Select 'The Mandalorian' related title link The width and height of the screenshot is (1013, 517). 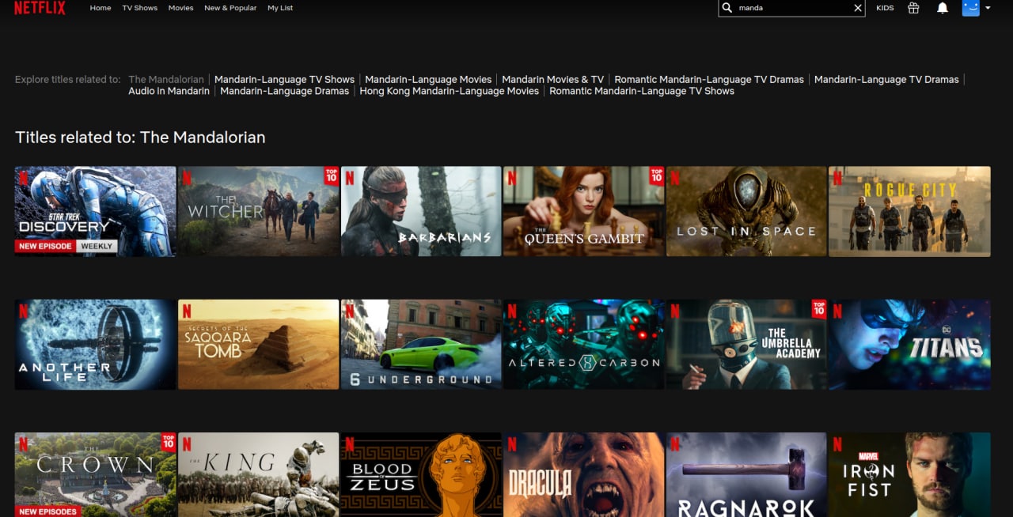[166, 79]
